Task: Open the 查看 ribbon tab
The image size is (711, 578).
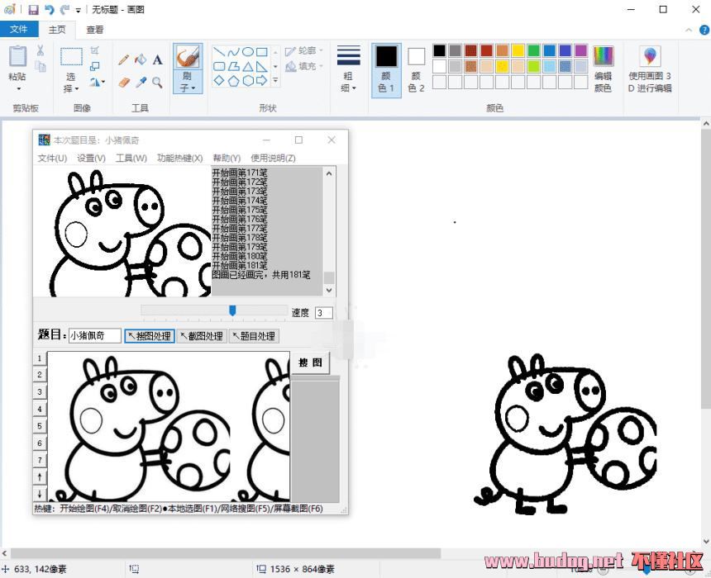Action: click(95, 30)
